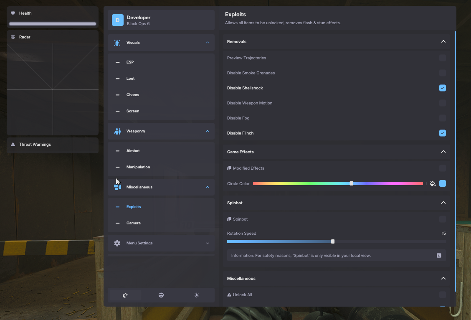Open the Aimbot menu item
Image resolution: width=471 pixels, height=320 pixels.
[x=133, y=151]
